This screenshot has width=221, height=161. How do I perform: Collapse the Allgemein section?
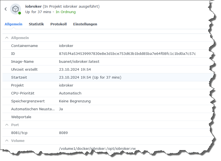click(x=7, y=38)
